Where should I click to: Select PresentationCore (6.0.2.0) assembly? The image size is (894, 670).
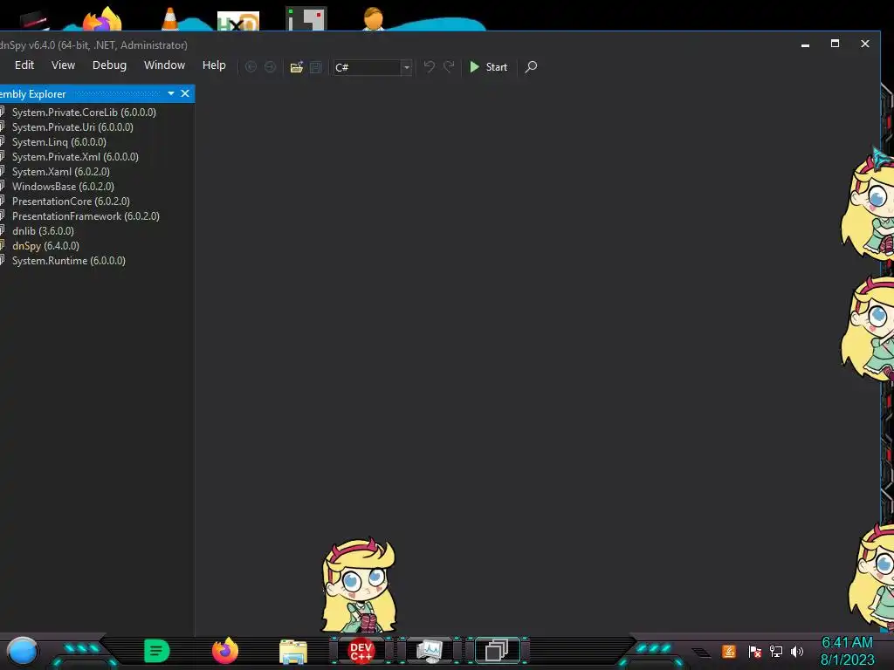click(x=71, y=202)
